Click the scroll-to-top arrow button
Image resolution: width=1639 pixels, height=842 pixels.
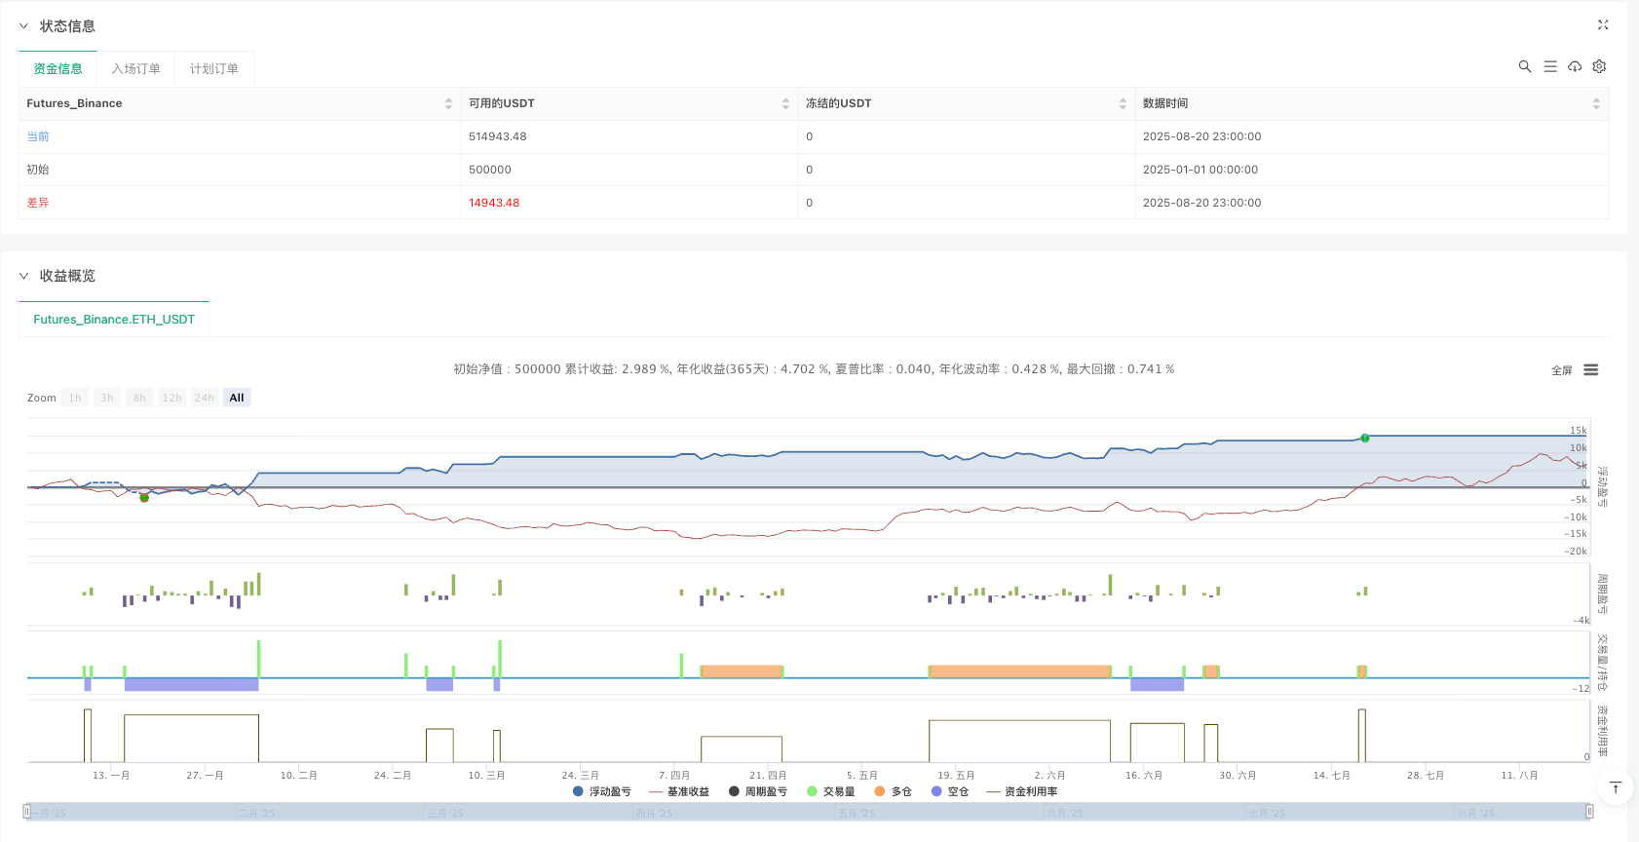tap(1615, 787)
